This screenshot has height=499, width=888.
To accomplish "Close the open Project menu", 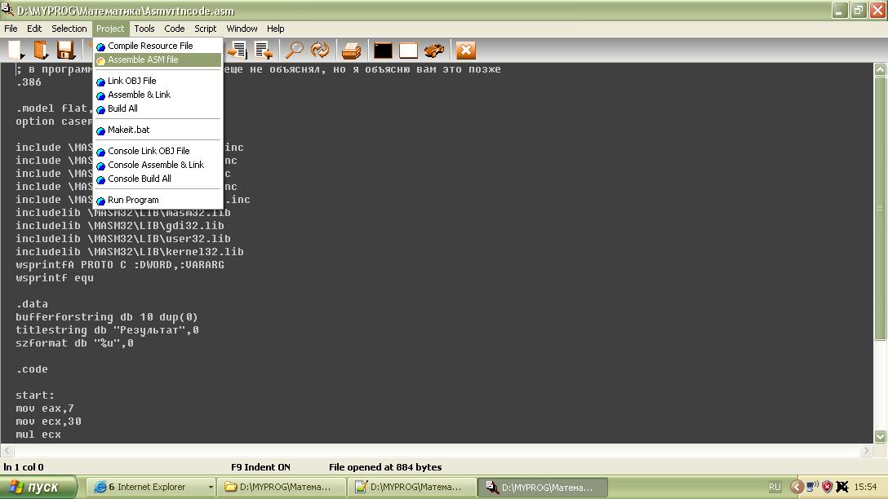I will [110, 29].
